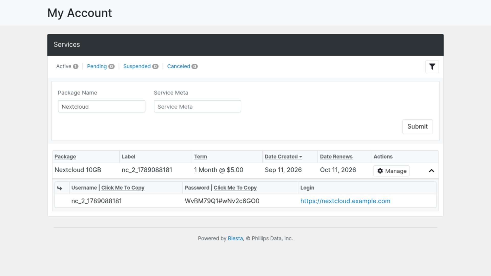The width and height of the screenshot is (491, 276).
Task: Click the Active count badge
Action: tap(76, 66)
